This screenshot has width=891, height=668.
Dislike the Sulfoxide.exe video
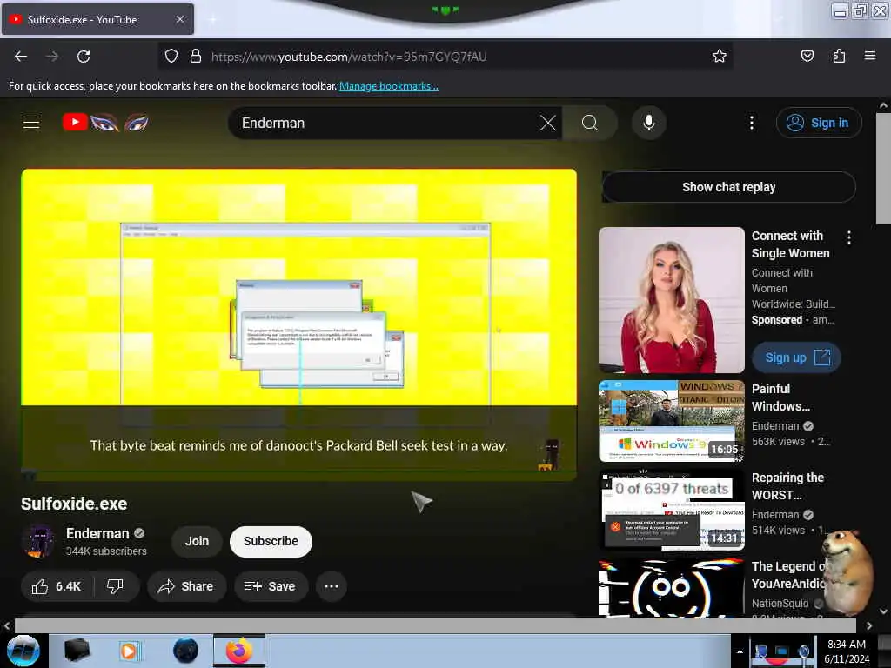(116, 586)
